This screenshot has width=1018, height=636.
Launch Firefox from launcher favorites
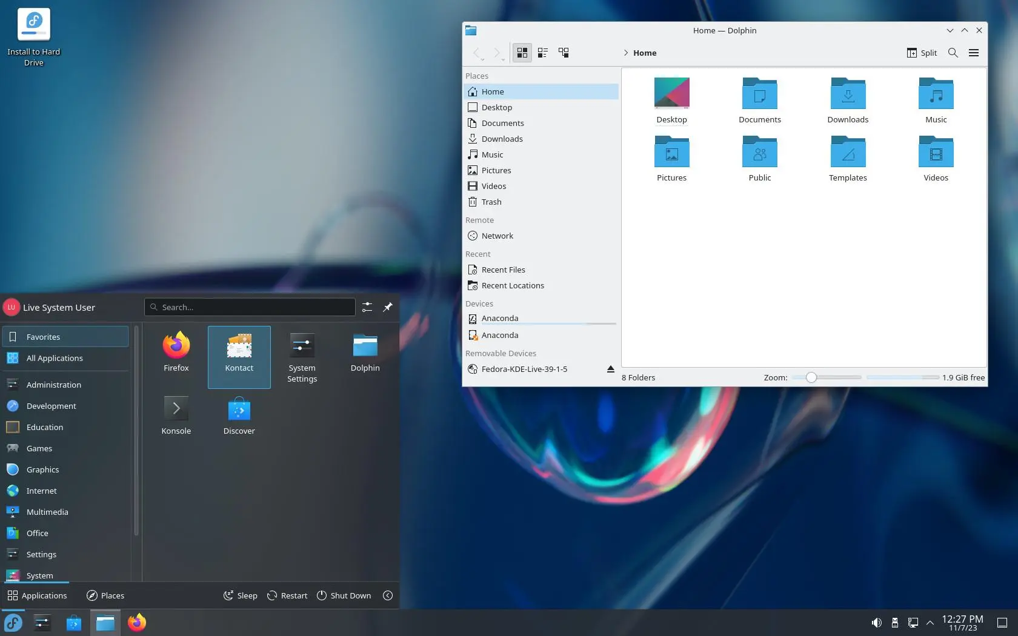[x=176, y=357]
